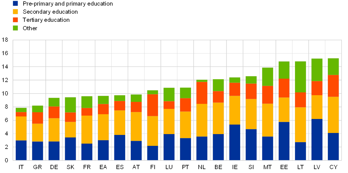Click the SK label on the x-axis
348x173 pixels.
pos(70,167)
